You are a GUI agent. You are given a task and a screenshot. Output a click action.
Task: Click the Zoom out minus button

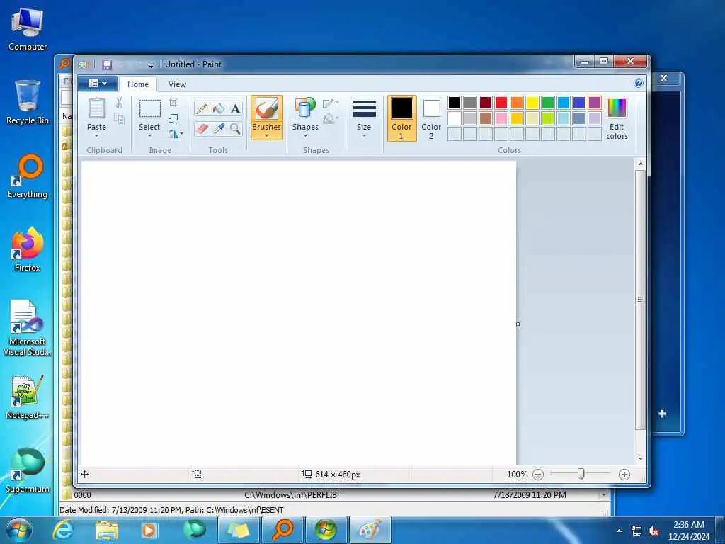(538, 474)
